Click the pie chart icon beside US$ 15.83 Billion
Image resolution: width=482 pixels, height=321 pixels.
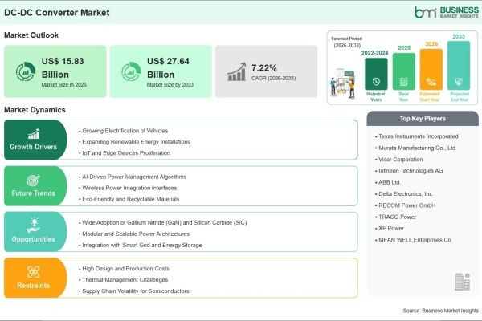point(26,72)
